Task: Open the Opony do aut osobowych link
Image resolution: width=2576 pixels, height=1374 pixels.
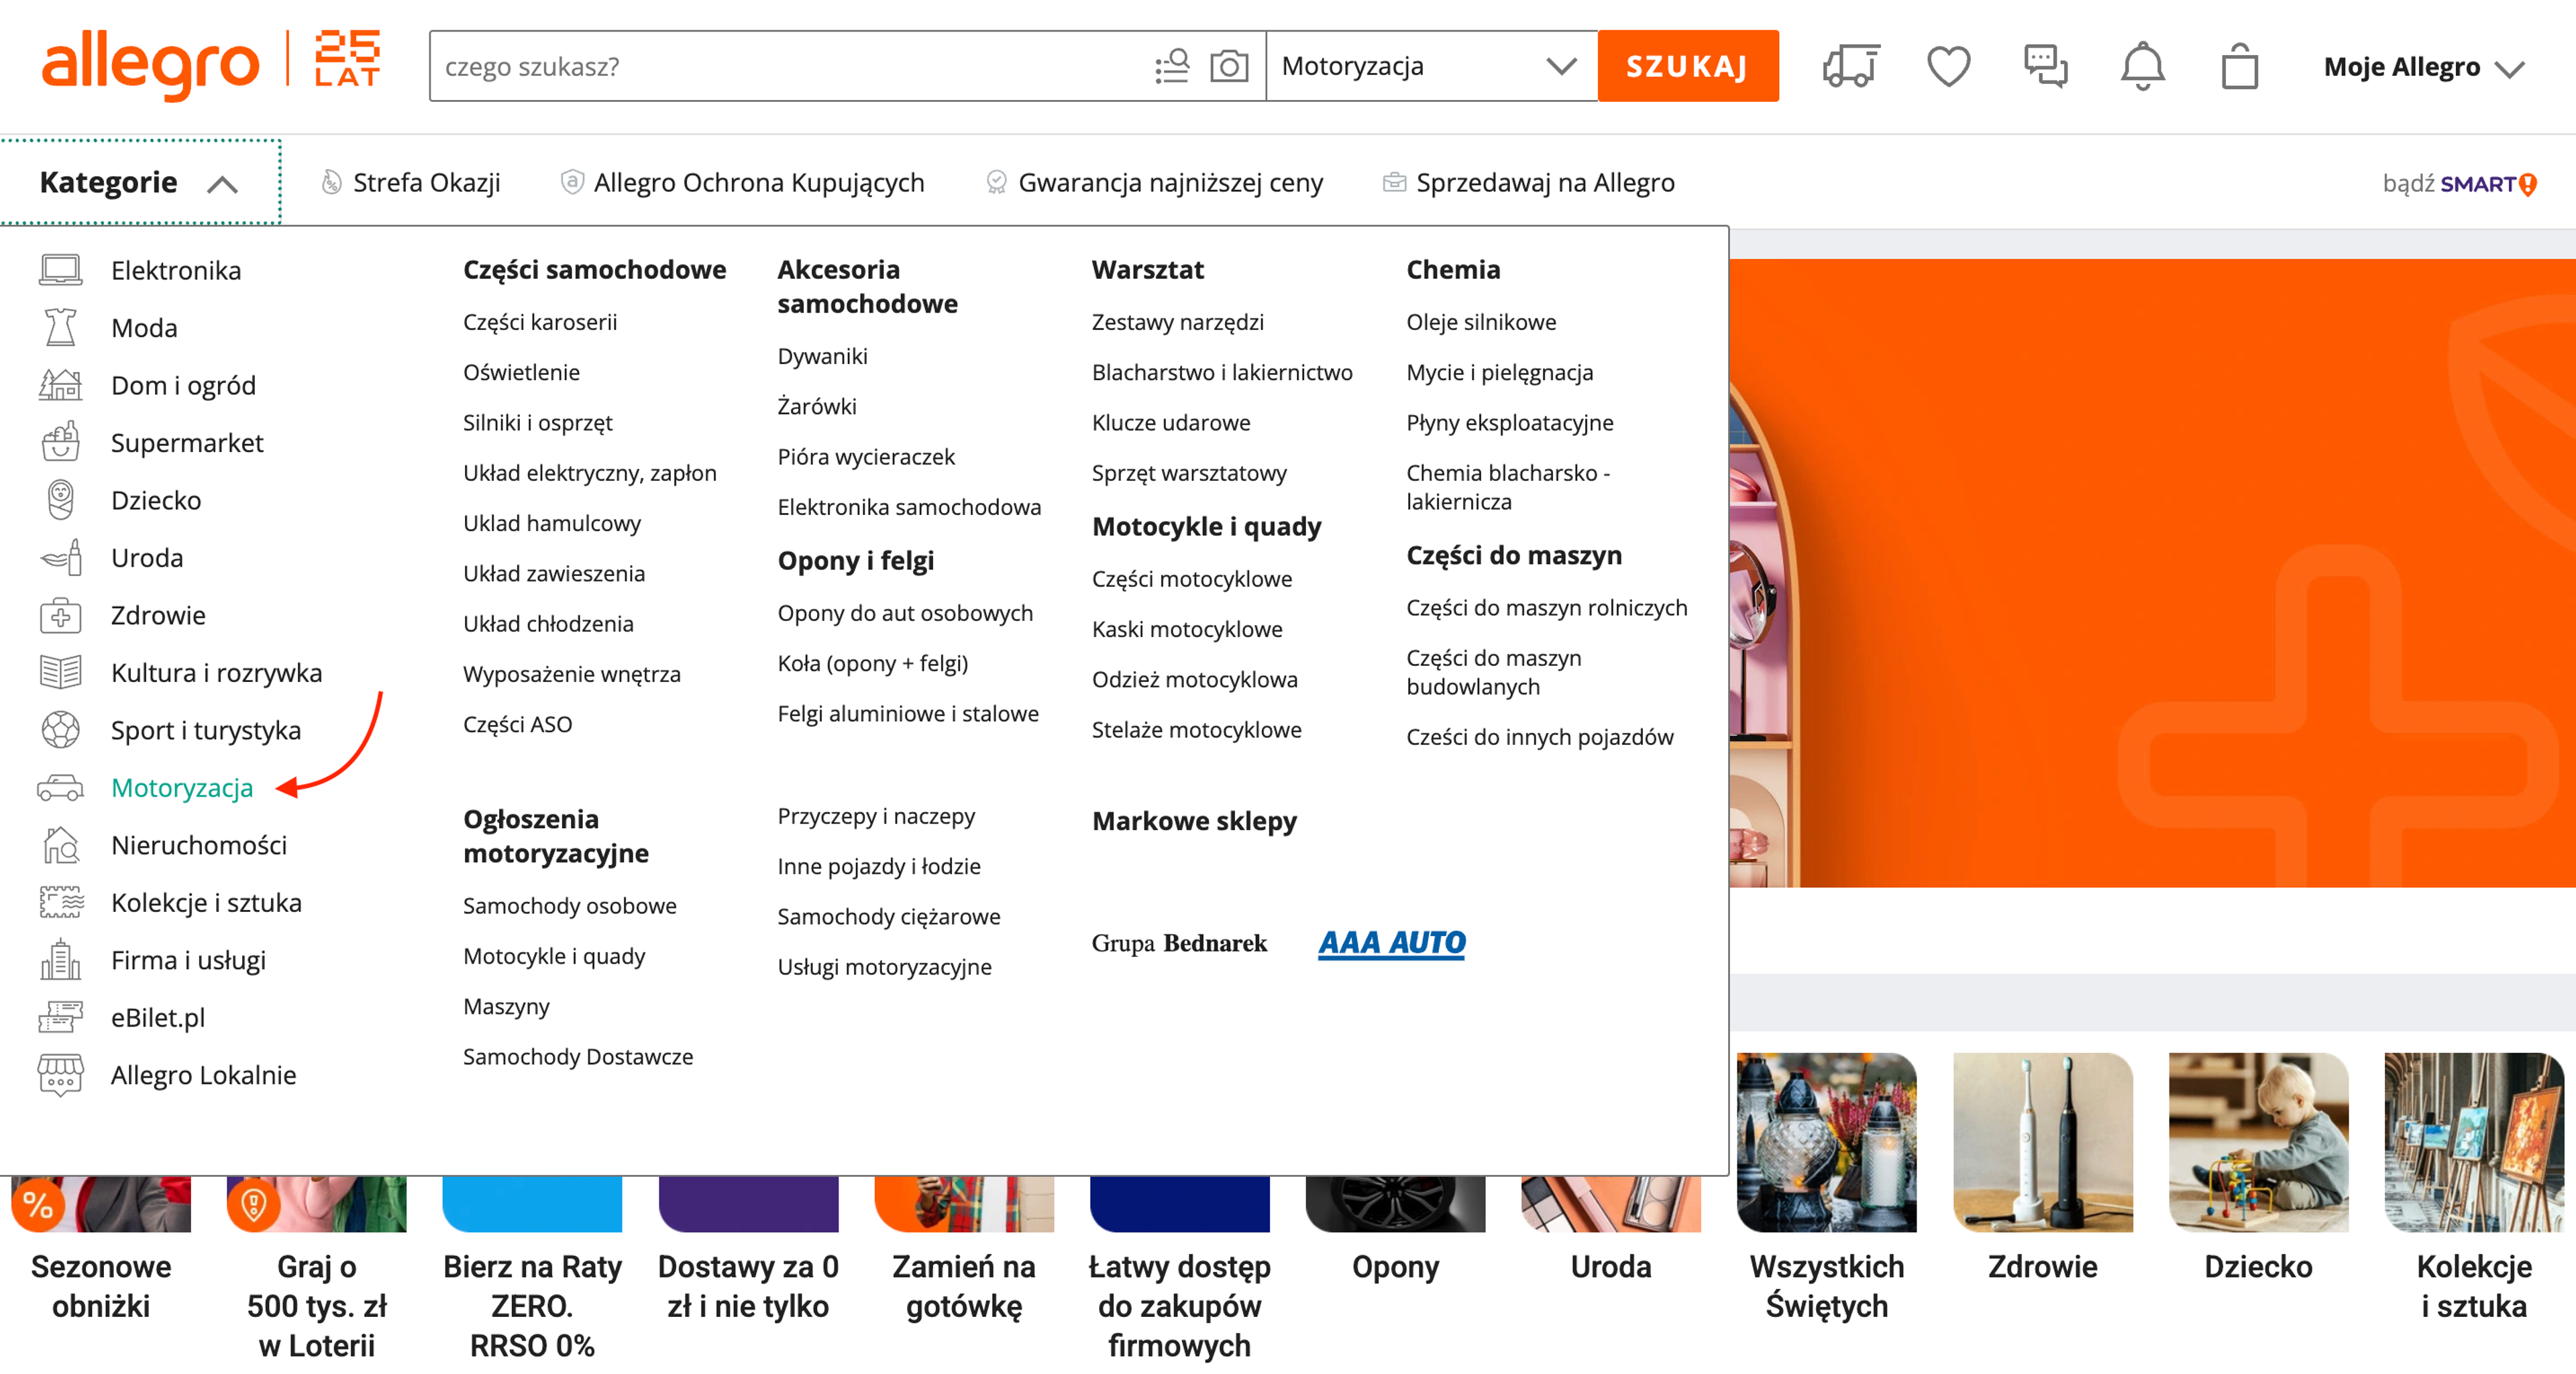Action: point(904,614)
